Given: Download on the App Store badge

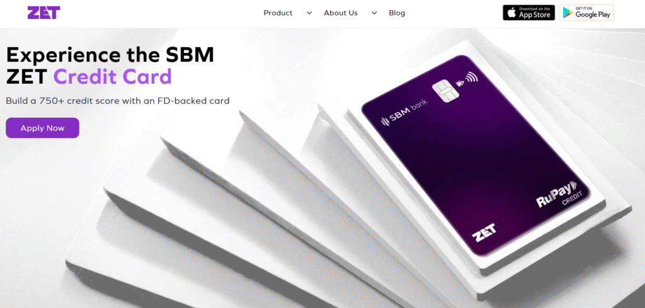Looking at the screenshot, I should click(528, 13).
